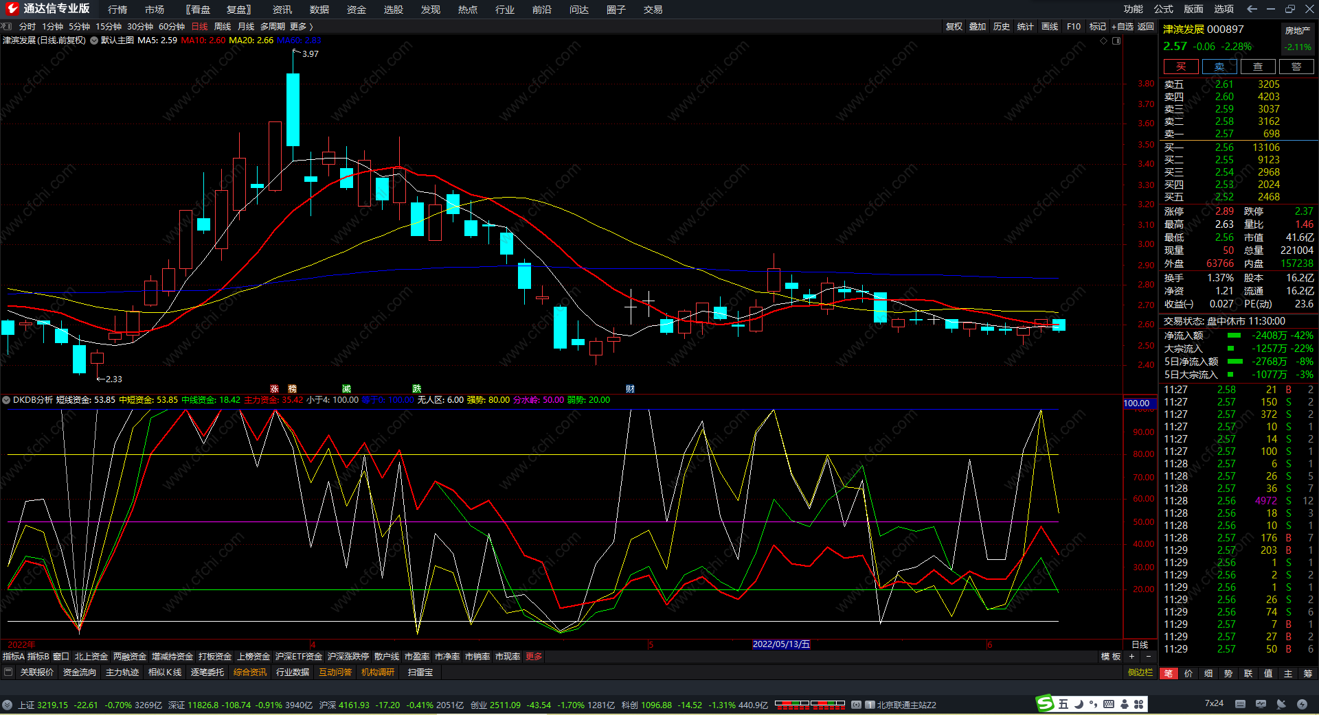
Task: Click the blue 卖 sell button
Action: tap(1219, 67)
